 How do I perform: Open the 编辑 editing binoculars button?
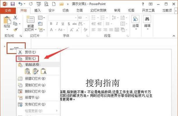coord(147,22)
